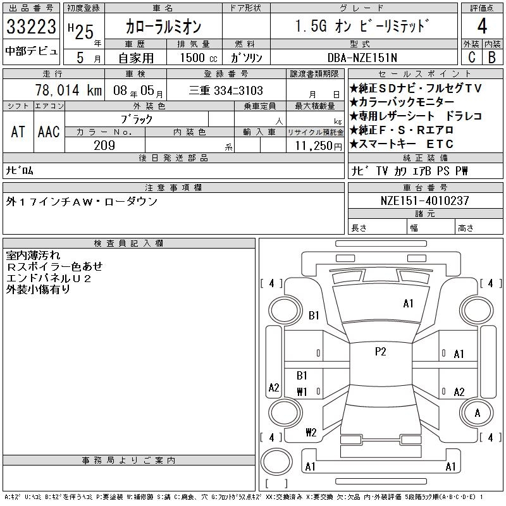The image size is (506, 506).
Task: Select inspector note 室内薄汚れ
Action: tap(34, 256)
